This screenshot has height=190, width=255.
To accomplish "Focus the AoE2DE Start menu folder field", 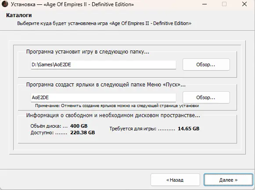I will click(104, 97).
